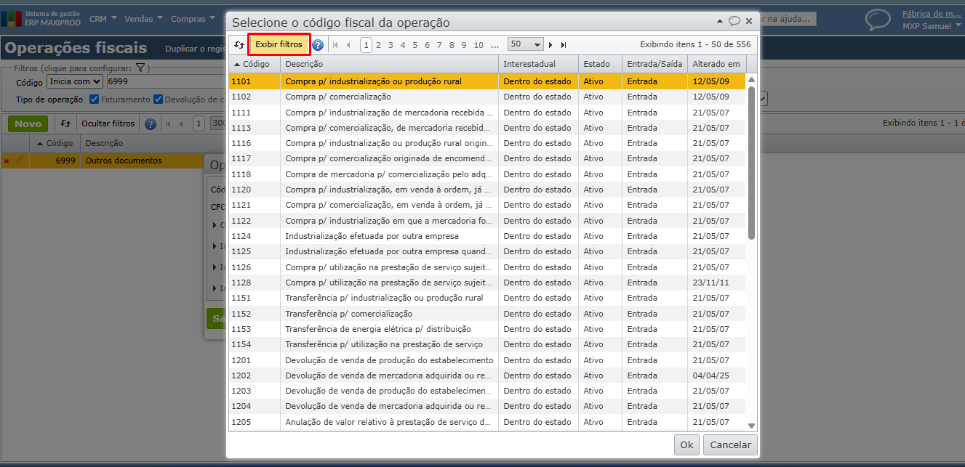Viewport: 965px width, 467px height.
Task: Open help via blue question mark in dialog
Action: point(318,45)
